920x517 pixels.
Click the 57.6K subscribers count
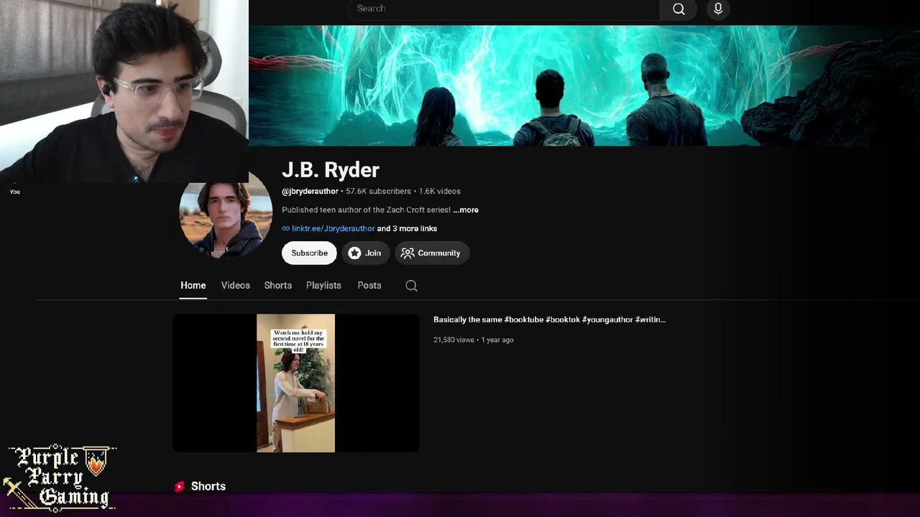[x=378, y=191]
